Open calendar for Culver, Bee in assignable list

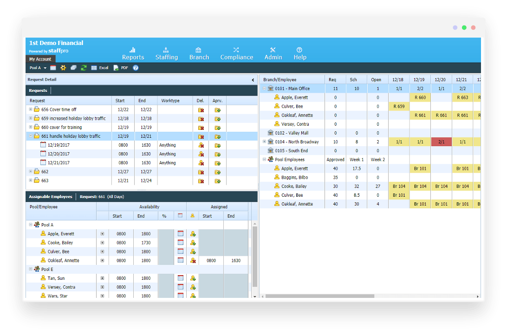click(x=181, y=251)
